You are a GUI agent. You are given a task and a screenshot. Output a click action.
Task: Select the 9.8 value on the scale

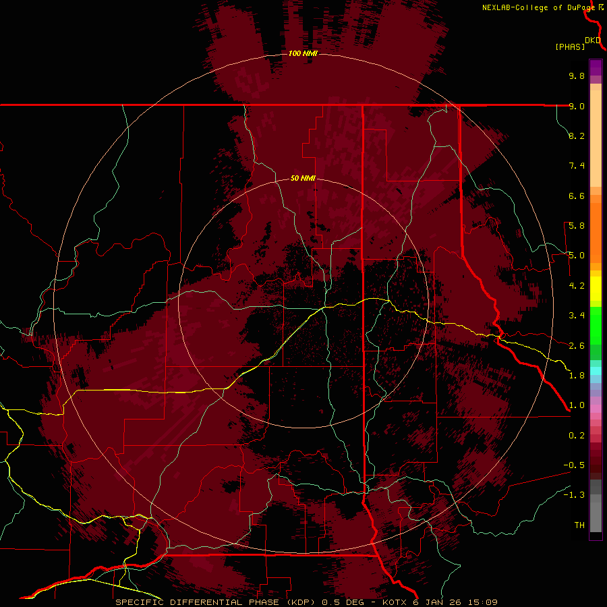577,76
